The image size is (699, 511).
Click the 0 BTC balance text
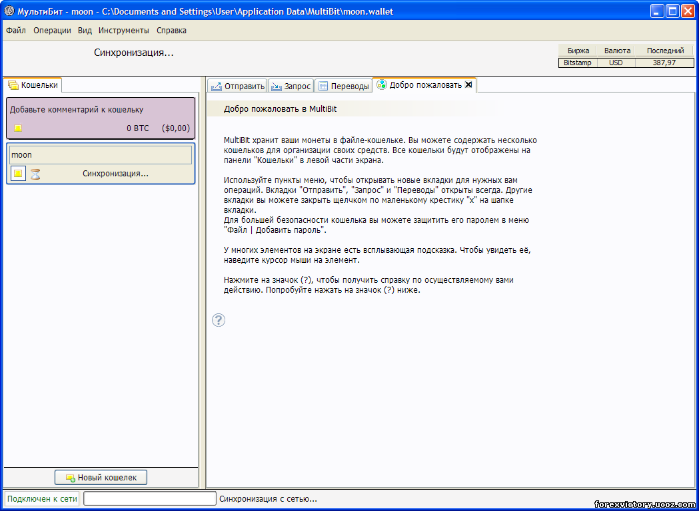coord(138,128)
